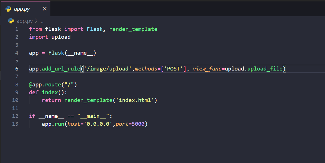Click the Python icon on app.py tab
The width and height of the screenshot is (325, 163).
[8, 9]
